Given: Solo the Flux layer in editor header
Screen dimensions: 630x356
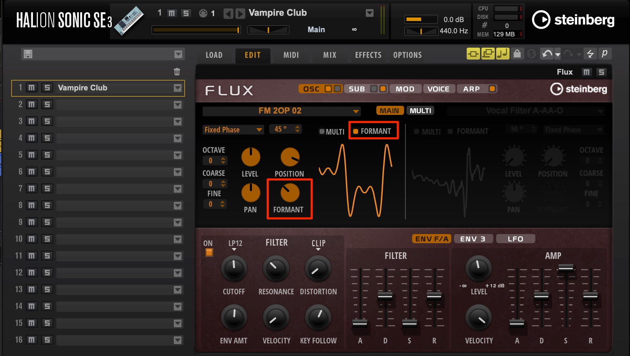Looking at the screenshot, I should tap(601, 72).
